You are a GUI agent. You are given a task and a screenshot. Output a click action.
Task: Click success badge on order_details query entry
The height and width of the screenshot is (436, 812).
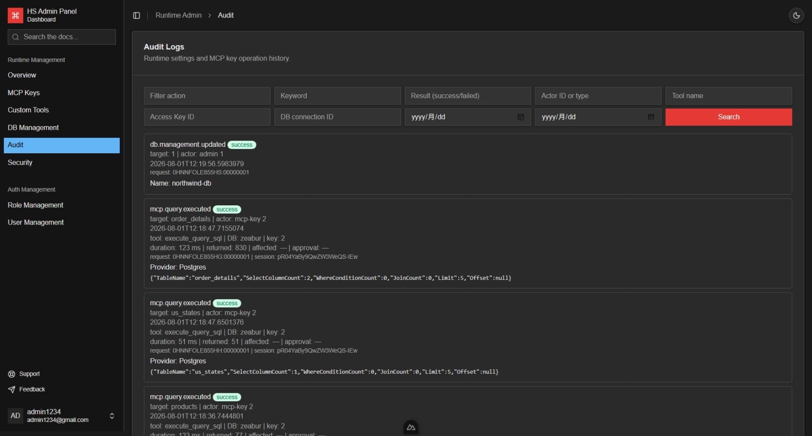coord(227,210)
